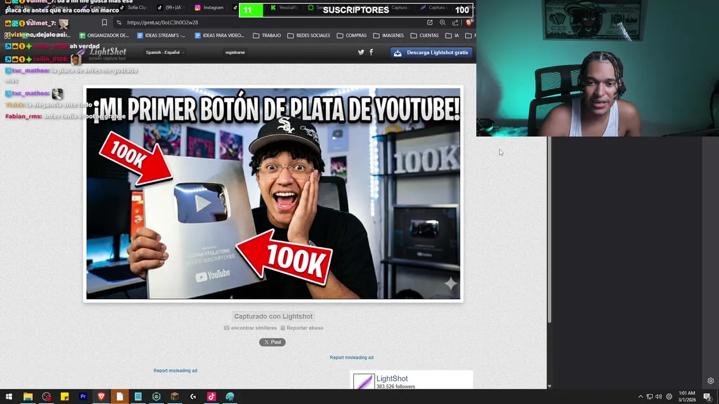Switch to the Instagram browser tab
The width and height of the screenshot is (719, 404).
pyautogui.click(x=209, y=7)
